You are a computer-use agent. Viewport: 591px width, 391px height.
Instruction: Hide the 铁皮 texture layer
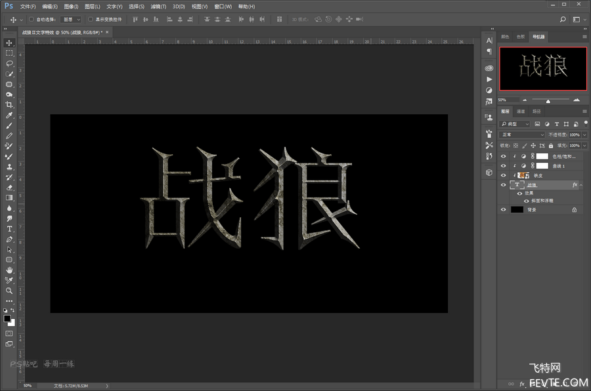coord(504,175)
